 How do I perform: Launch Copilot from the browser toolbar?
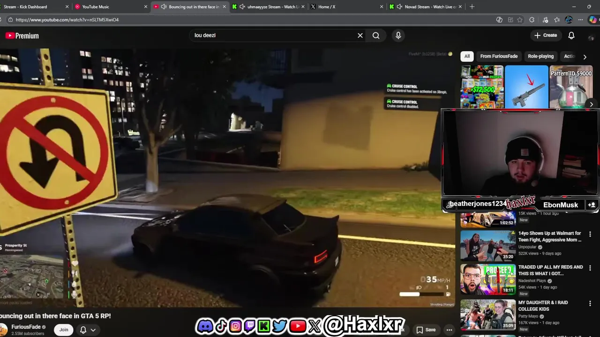[x=593, y=20]
